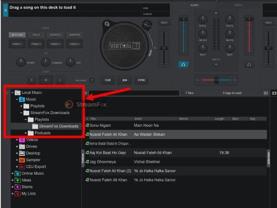Open the AUDIO mixer tab
The image size is (277, 208).
coord(194,5)
